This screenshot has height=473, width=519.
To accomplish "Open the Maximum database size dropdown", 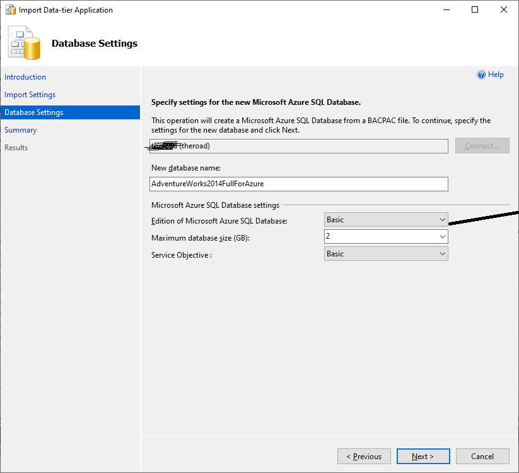I will [x=386, y=237].
